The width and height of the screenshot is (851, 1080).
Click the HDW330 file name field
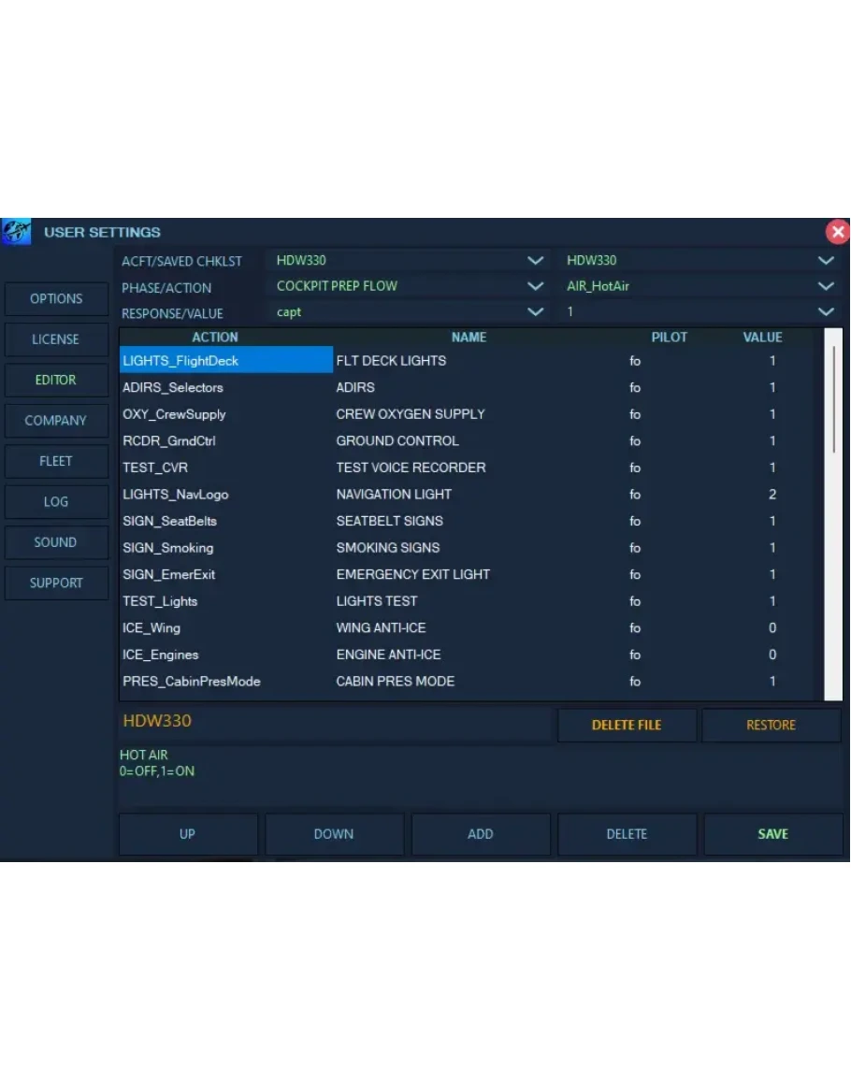(x=335, y=722)
